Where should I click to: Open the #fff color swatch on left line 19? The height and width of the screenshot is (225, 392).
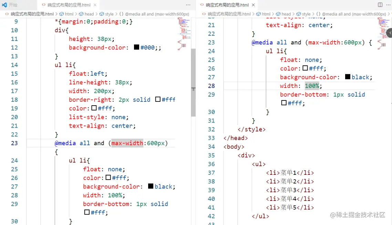point(94,108)
